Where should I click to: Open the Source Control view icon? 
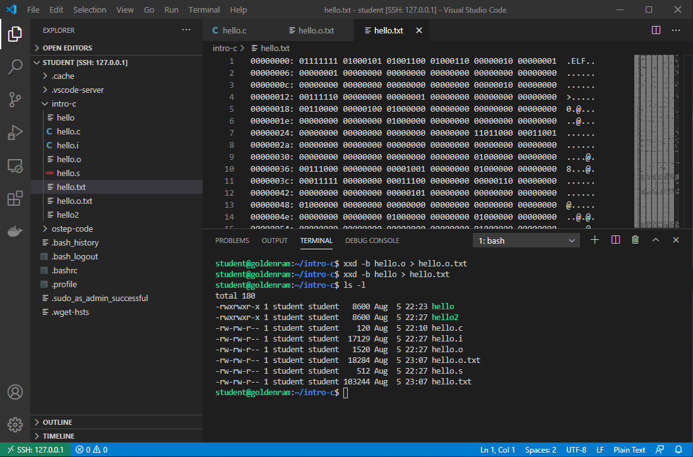point(15,100)
